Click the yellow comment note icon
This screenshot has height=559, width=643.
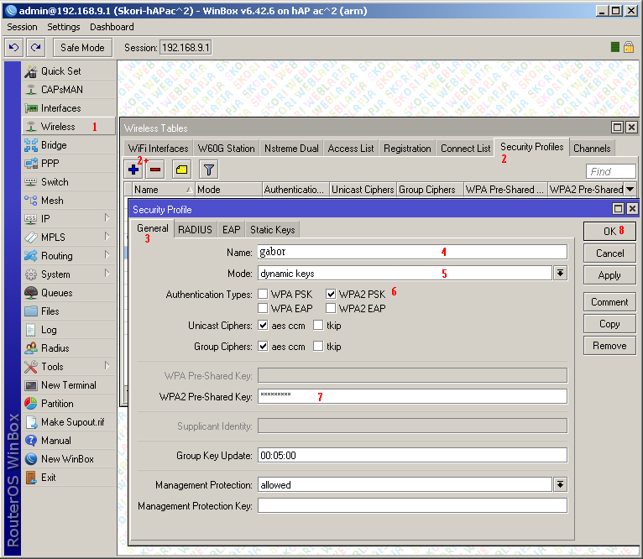[x=181, y=170]
